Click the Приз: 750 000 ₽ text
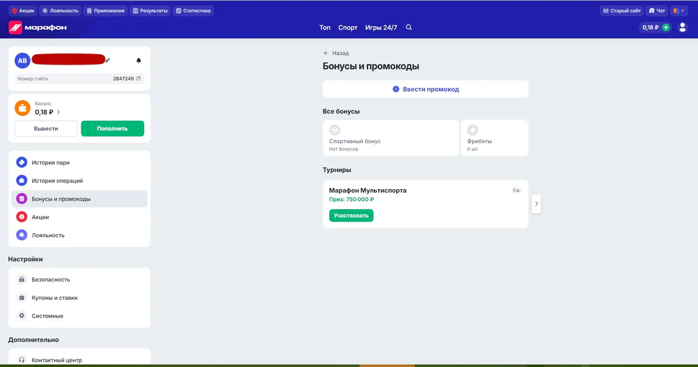 click(351, 199)
